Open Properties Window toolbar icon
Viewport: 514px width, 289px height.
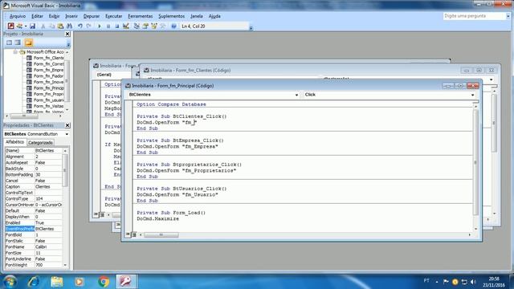[145, 26]
